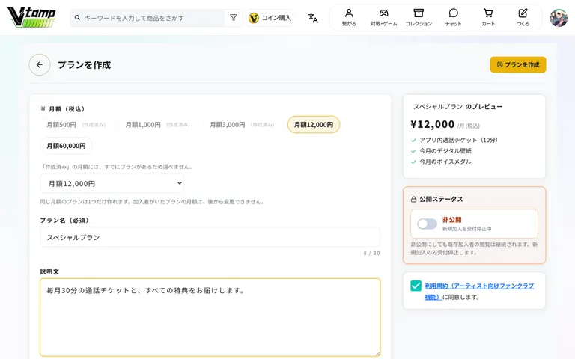Viewport: 575px width, 359px height.
Task: Open the 月額12,000円 dropdown
Action: click(x=112, y=183)
